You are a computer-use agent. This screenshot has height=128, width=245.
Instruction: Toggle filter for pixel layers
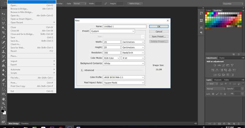point(221,84)
